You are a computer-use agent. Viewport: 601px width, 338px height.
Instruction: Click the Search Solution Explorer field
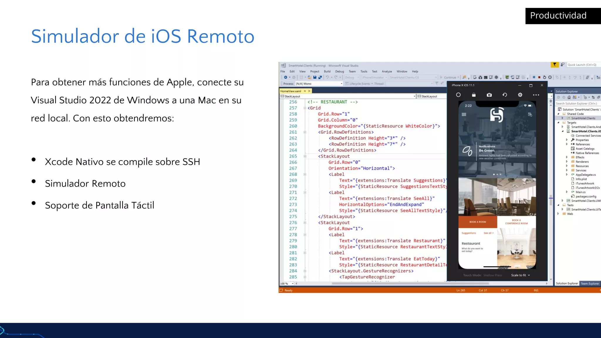578,104
